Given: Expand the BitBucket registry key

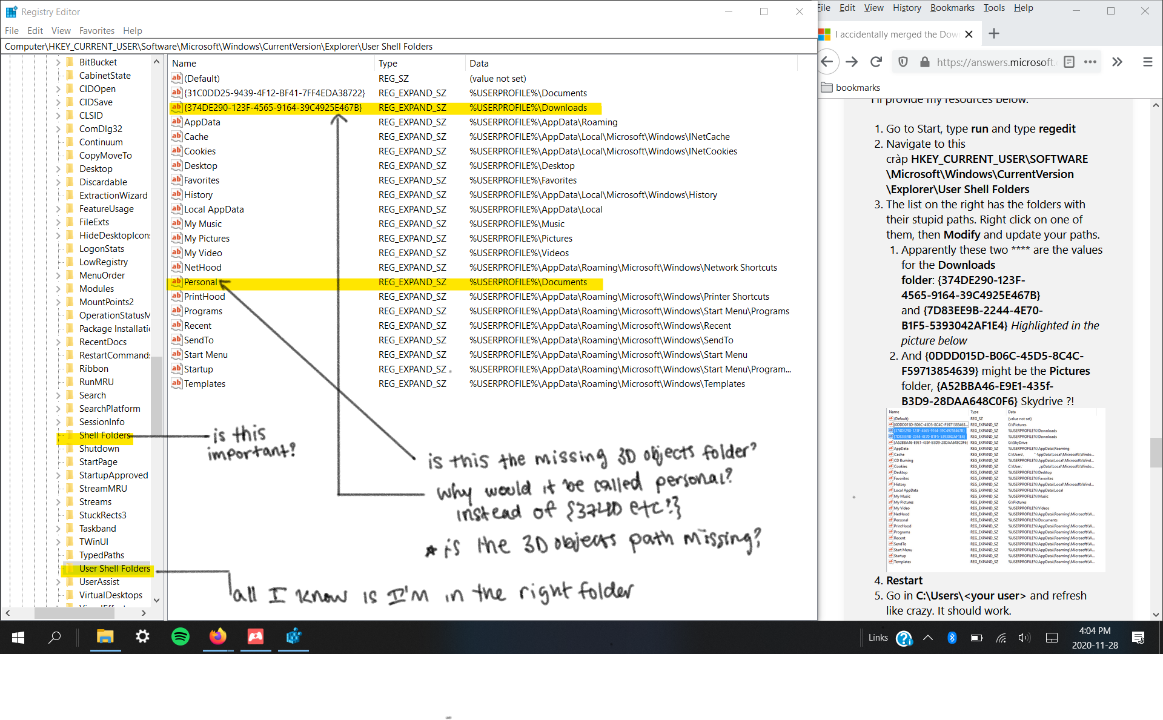Looking at the screenshot, I should [x=58, y=62].
